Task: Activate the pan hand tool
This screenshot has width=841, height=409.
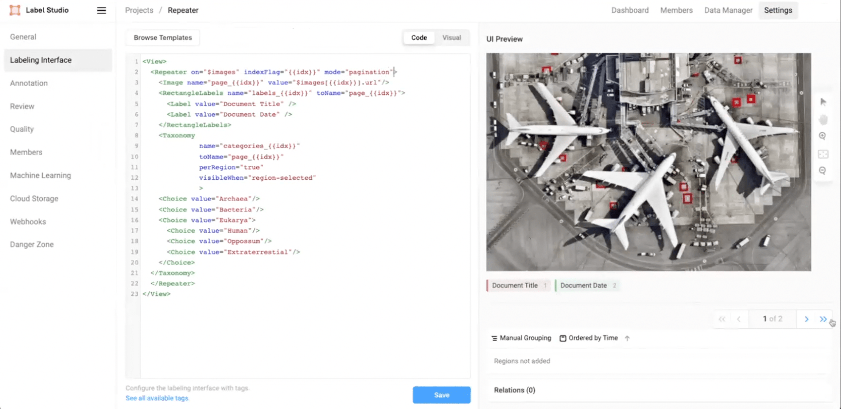Action: click(823, 120)
